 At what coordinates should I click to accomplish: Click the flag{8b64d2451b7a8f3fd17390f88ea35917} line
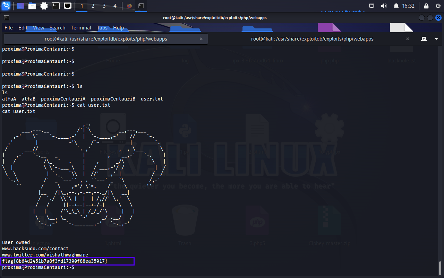click(55, 261)
